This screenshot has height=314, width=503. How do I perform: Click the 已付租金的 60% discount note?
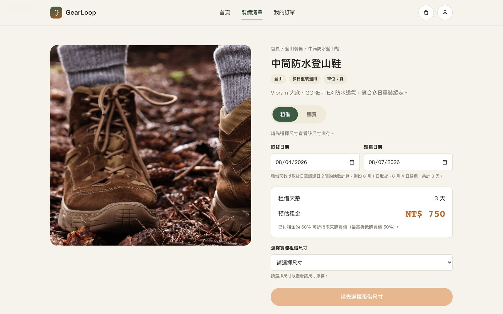[x=338, y=227]
